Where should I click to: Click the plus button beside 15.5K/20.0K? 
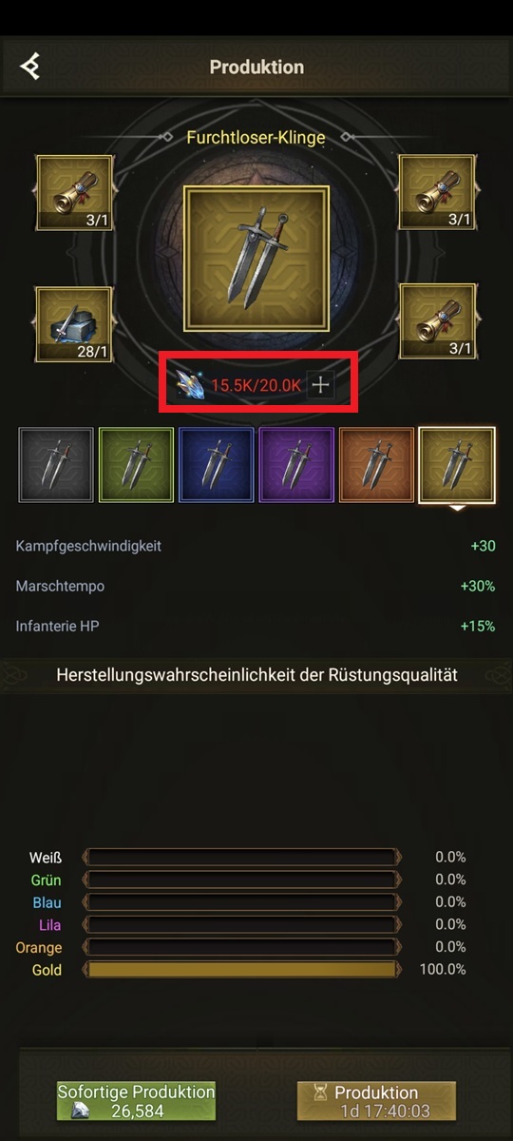[321, 385]
